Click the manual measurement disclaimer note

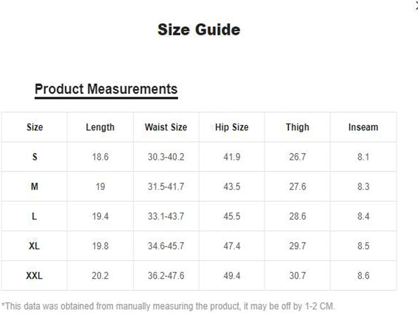pyautogui.click(x=168, y=306)
